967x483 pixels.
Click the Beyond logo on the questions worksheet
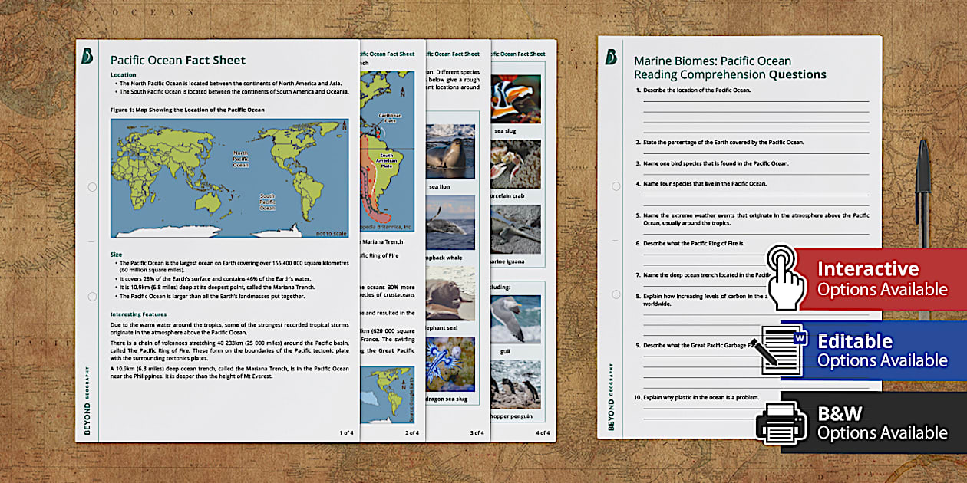pos(613,58)
